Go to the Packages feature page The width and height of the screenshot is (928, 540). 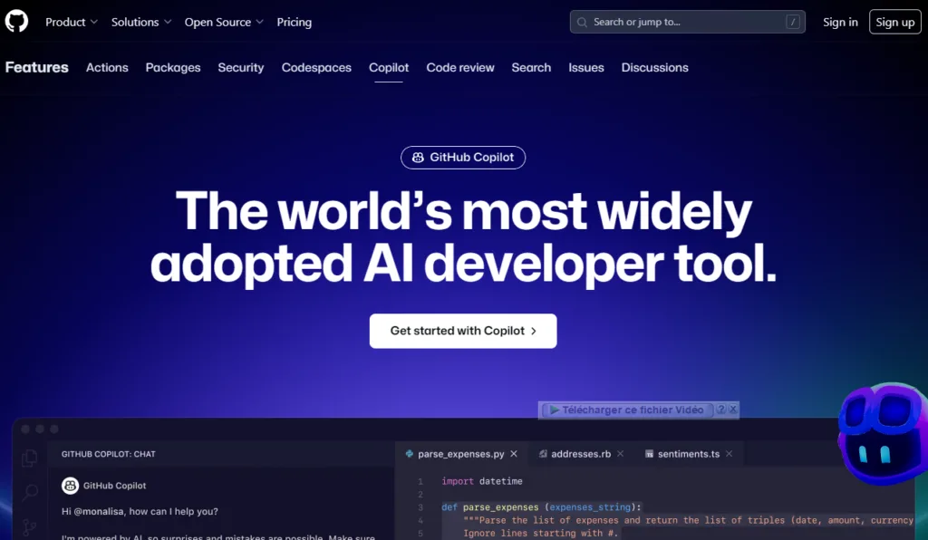[x=173, y=67]
